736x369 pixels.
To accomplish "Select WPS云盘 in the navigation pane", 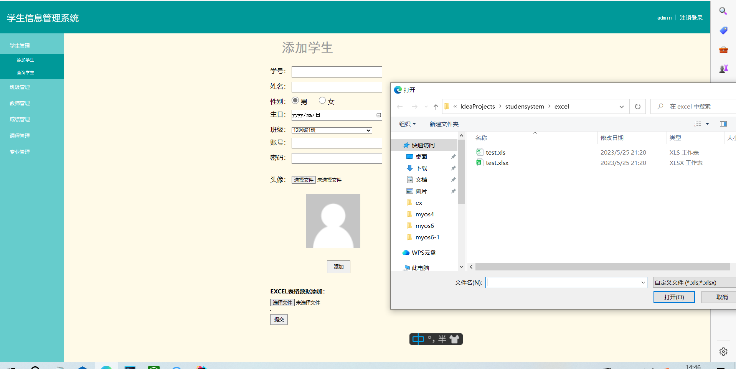I will (x=424, y=252).
